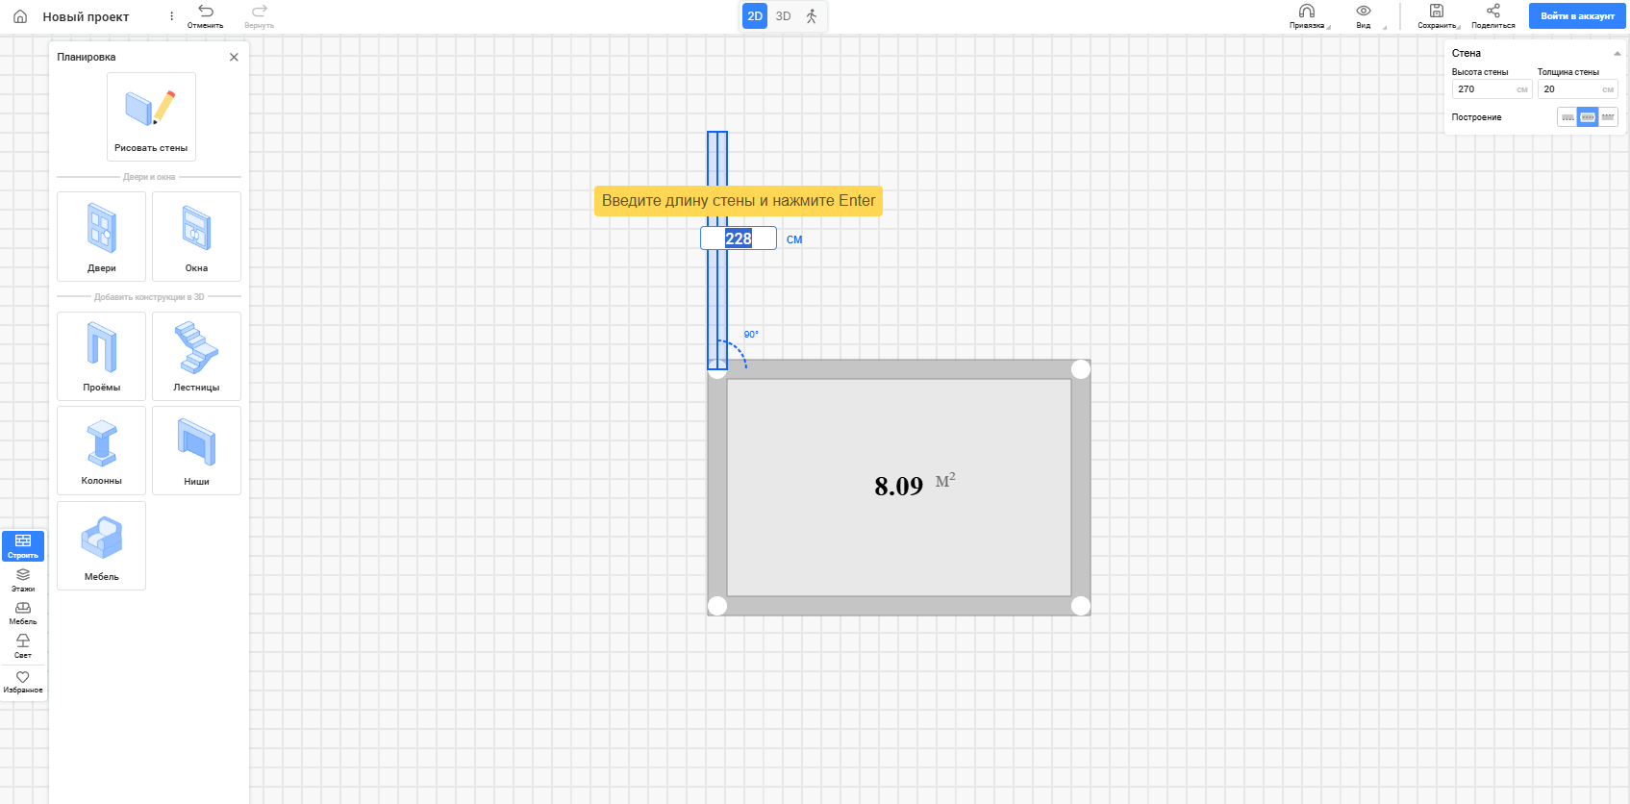Collapse the Стена properties panel

pyautogui.click(x=1617, y=53)
